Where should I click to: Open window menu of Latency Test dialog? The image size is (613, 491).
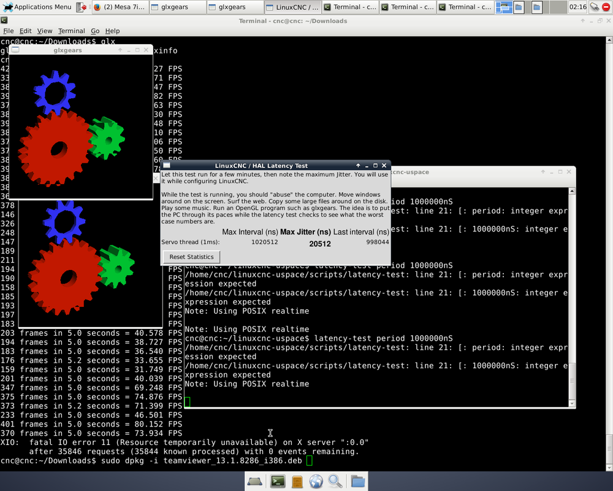166,166
